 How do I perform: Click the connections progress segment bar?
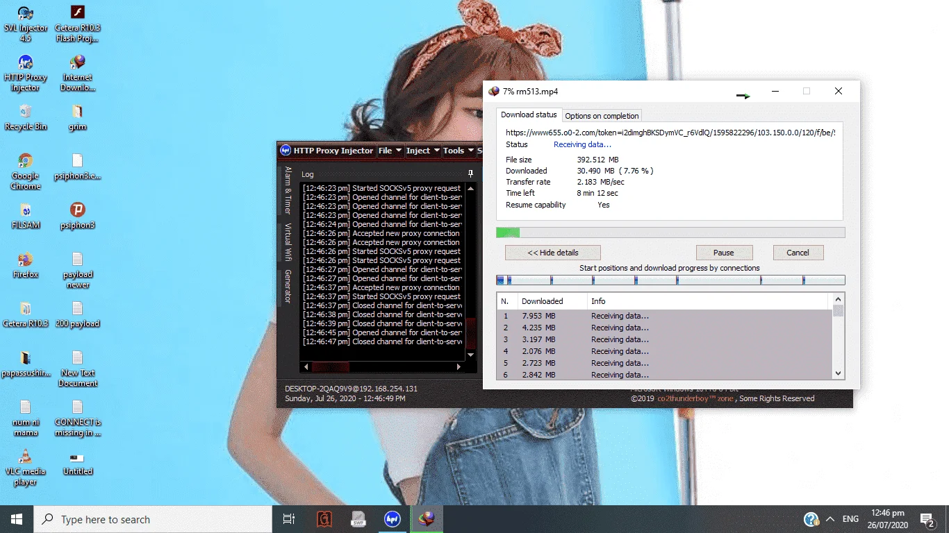(x=670, y=280)
